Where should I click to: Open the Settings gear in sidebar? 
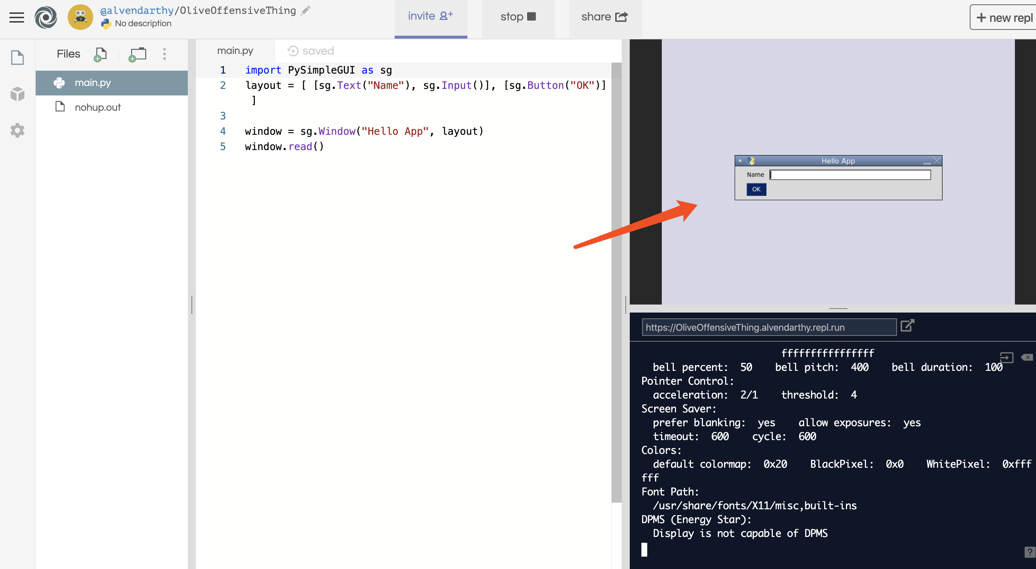pos(17,130)
